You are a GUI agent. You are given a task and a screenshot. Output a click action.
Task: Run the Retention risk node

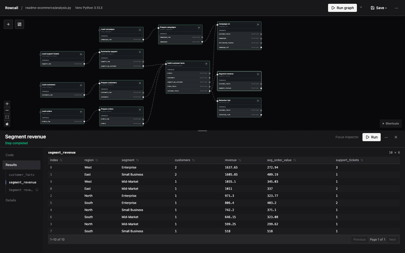click(258, 101)
